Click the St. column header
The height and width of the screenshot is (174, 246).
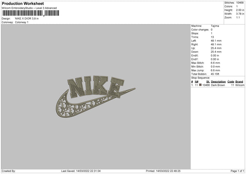208,82
